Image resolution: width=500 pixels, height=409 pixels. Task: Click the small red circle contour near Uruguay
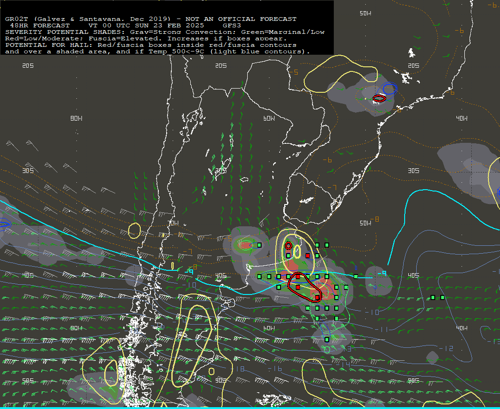(288, 245)
